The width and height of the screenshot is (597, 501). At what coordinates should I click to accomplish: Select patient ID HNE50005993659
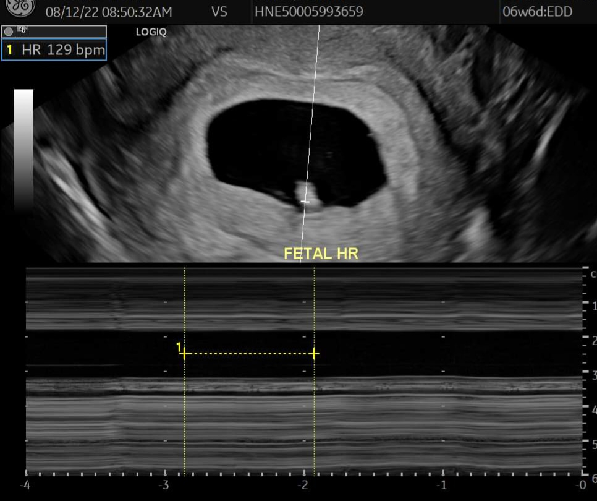[309, 11]
